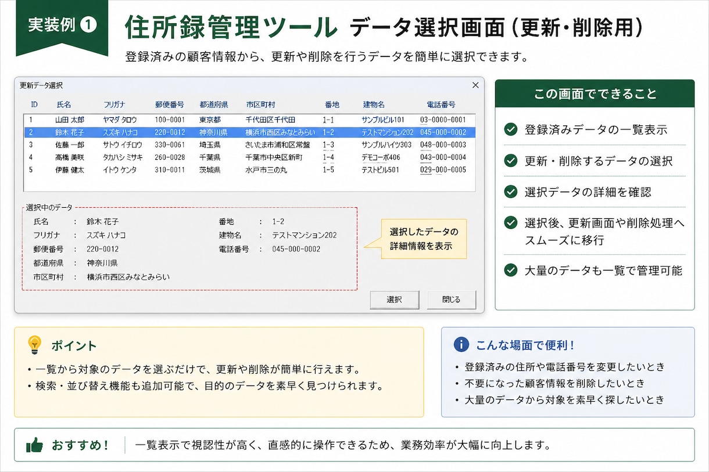Click the 都道府県 column header
This screenshot has width=709, height=472.
coord(214,105)
